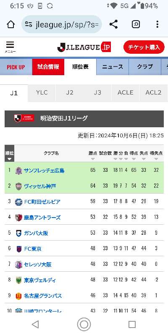Tap the Android back navigation button
Screen dimensions: 168x336
pyautogui.click(x=35, y=324)
